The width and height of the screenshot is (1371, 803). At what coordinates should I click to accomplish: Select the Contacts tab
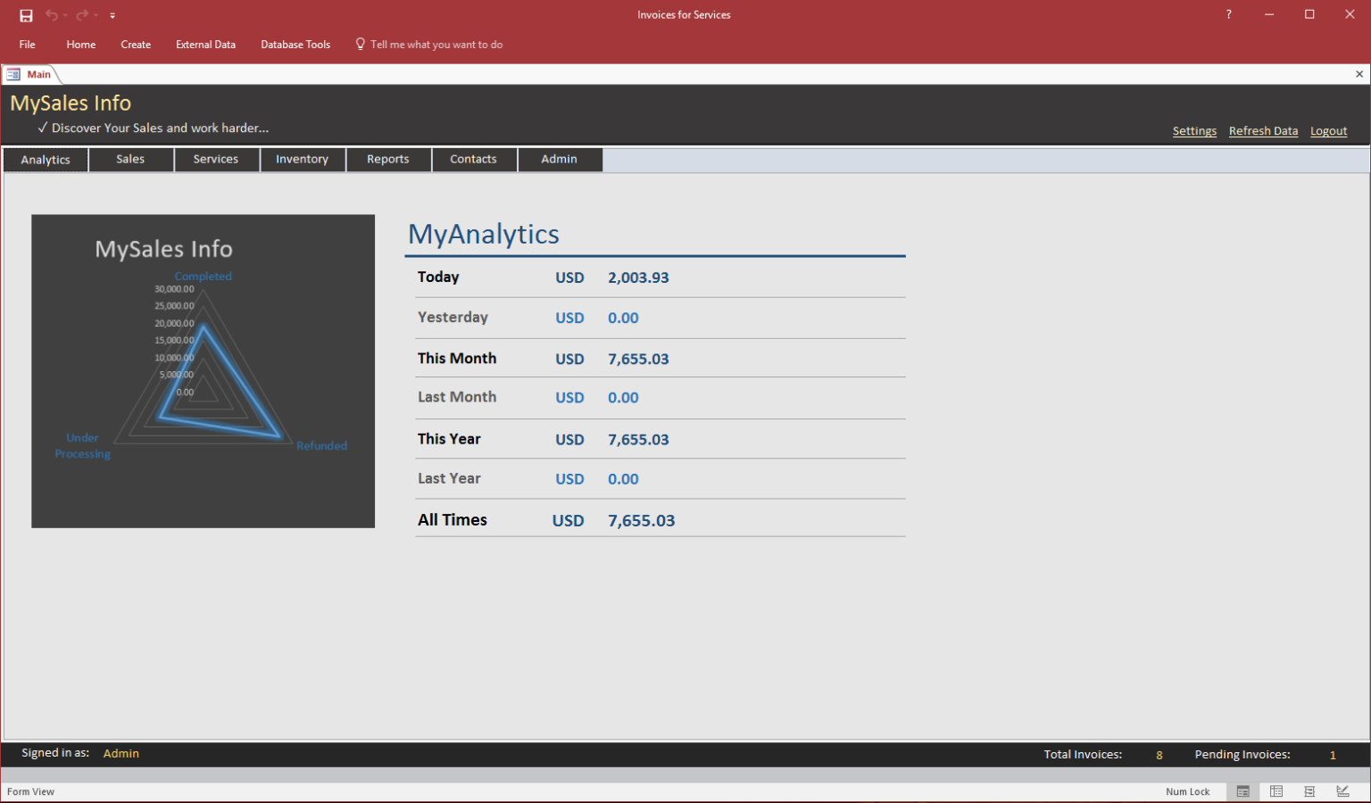coord(473,159)
